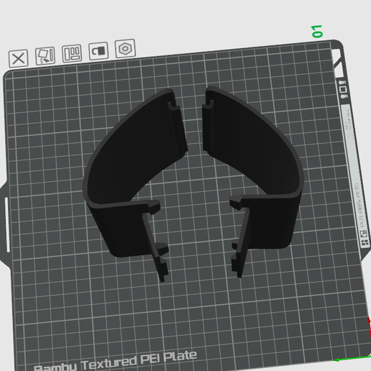Arrange objects on the plate
Screen dimensions: 371x371
pyautogui.click(x=72, y=53)
